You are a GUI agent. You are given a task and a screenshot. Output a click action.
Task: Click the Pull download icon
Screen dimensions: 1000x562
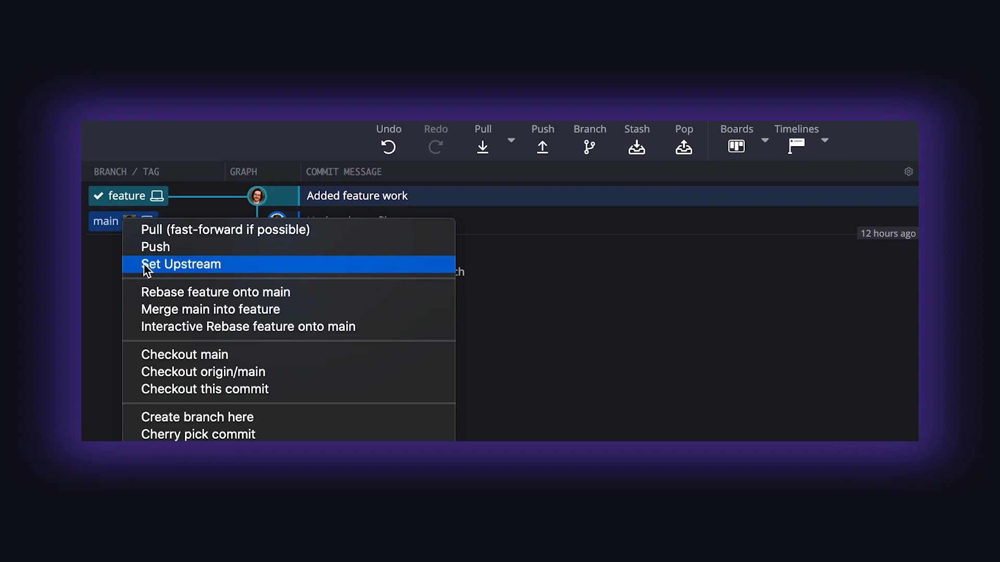[483, 147]
